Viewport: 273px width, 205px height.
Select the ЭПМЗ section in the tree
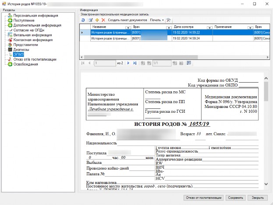[x=18, y=54]
